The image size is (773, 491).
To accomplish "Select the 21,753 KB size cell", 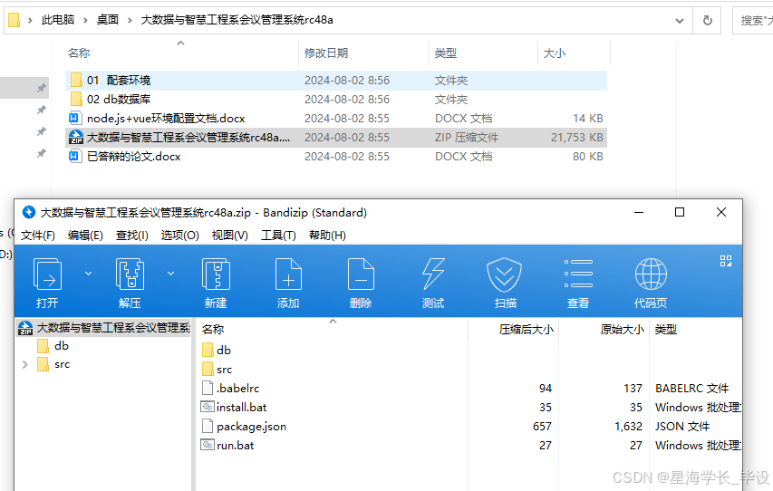I will click(576, 138).
